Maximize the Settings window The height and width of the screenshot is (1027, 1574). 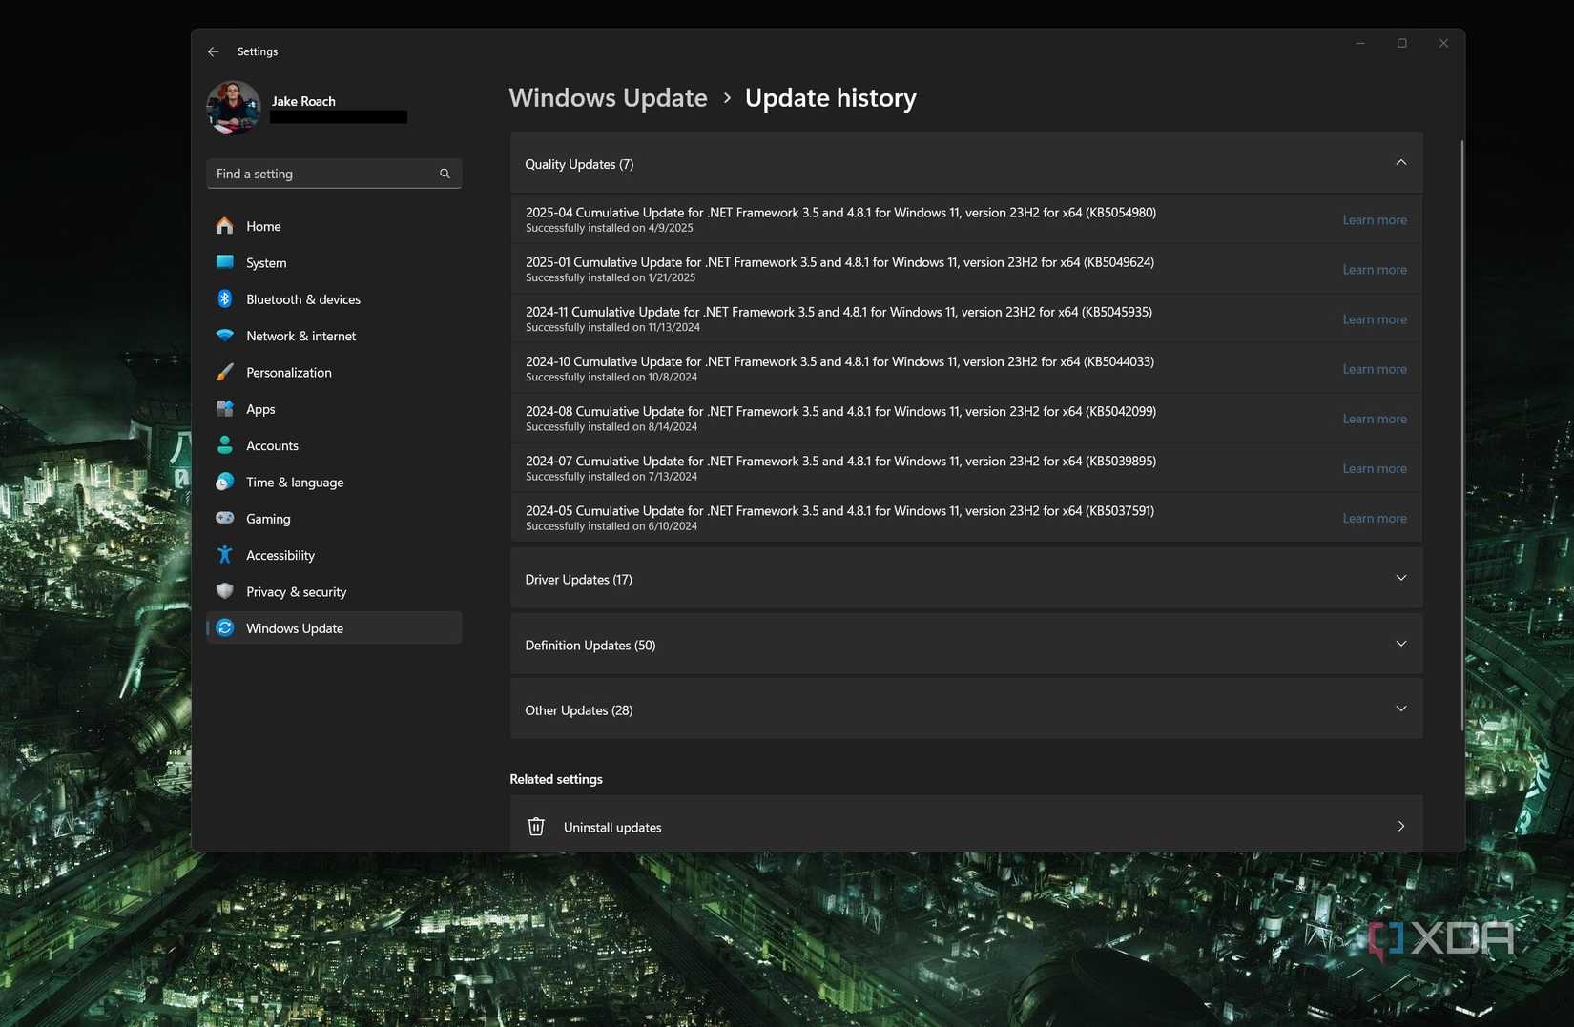coord(1401,43)
